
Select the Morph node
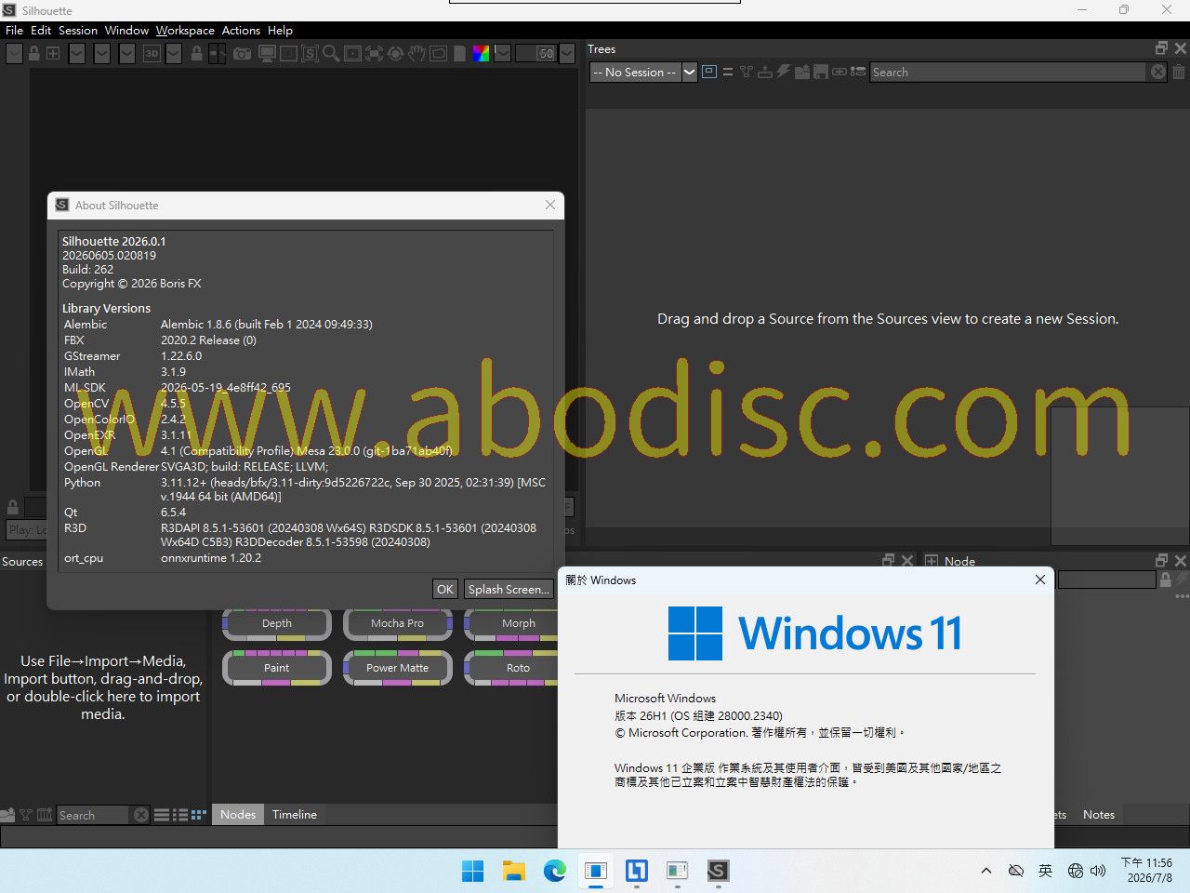pyautogui.click(x=511, y=623)
